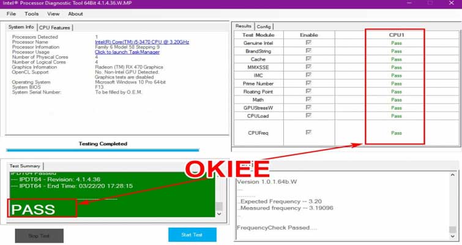Toggle the CPUFreq enable checkbox
The image size is (462, 245).
coord(308,132)
